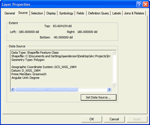The height and width of the screenshot is (125, 150).
Task: Click the Top extent value 83.604154 dd
Action: coord(62,26)
